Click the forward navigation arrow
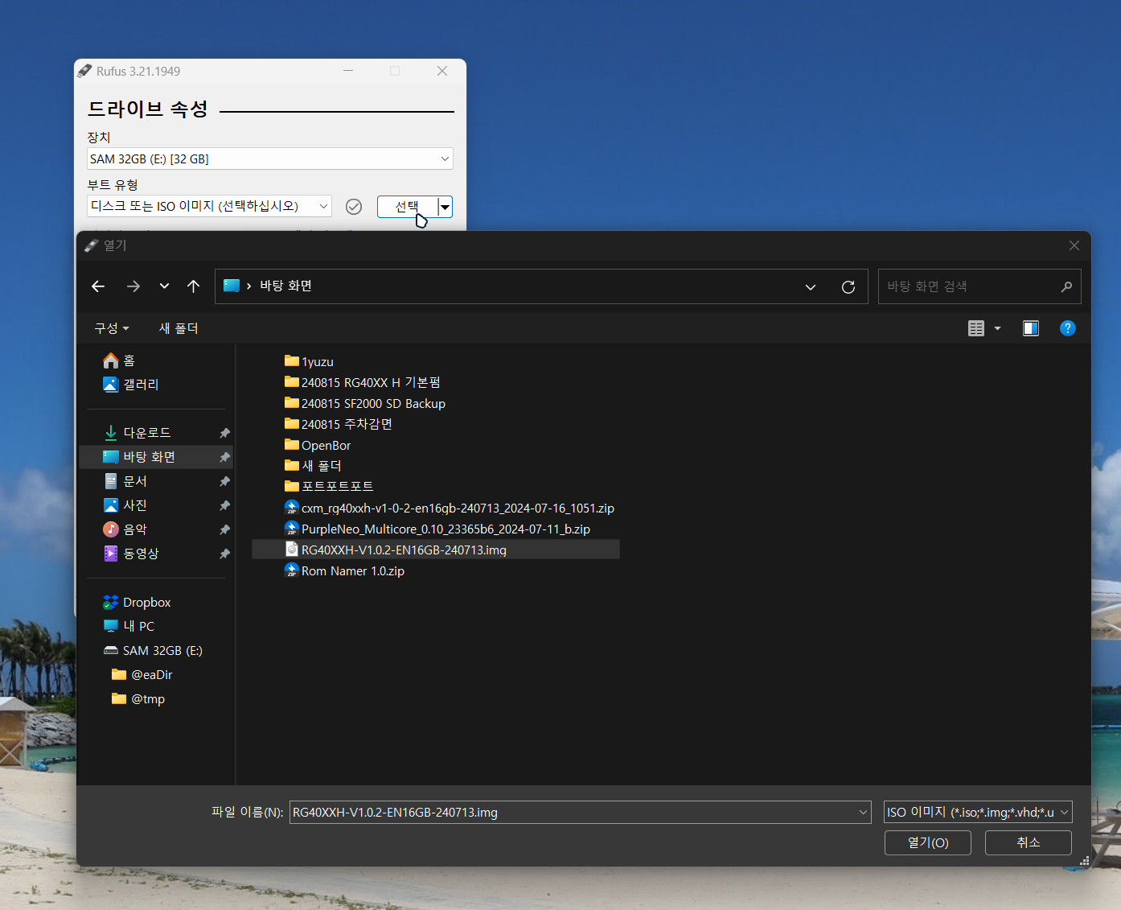 coord(133,286)
